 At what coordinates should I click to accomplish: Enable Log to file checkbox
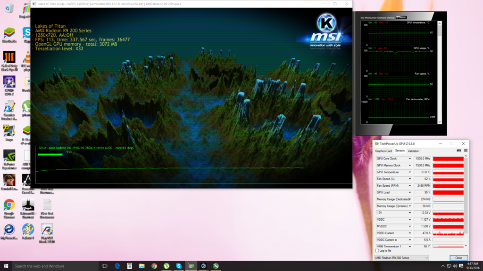pos(377,251)
